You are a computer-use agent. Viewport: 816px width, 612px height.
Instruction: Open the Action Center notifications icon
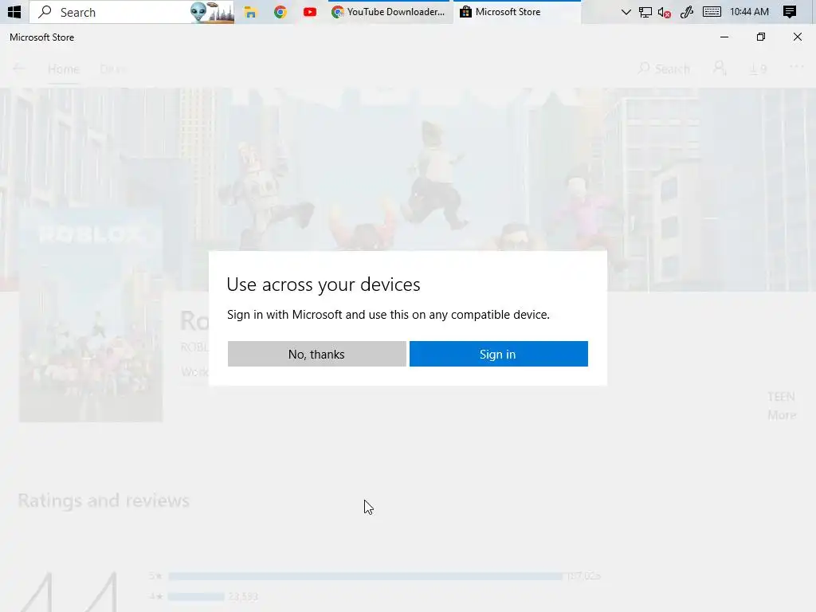pyautogui.click(x=790, y=12)
